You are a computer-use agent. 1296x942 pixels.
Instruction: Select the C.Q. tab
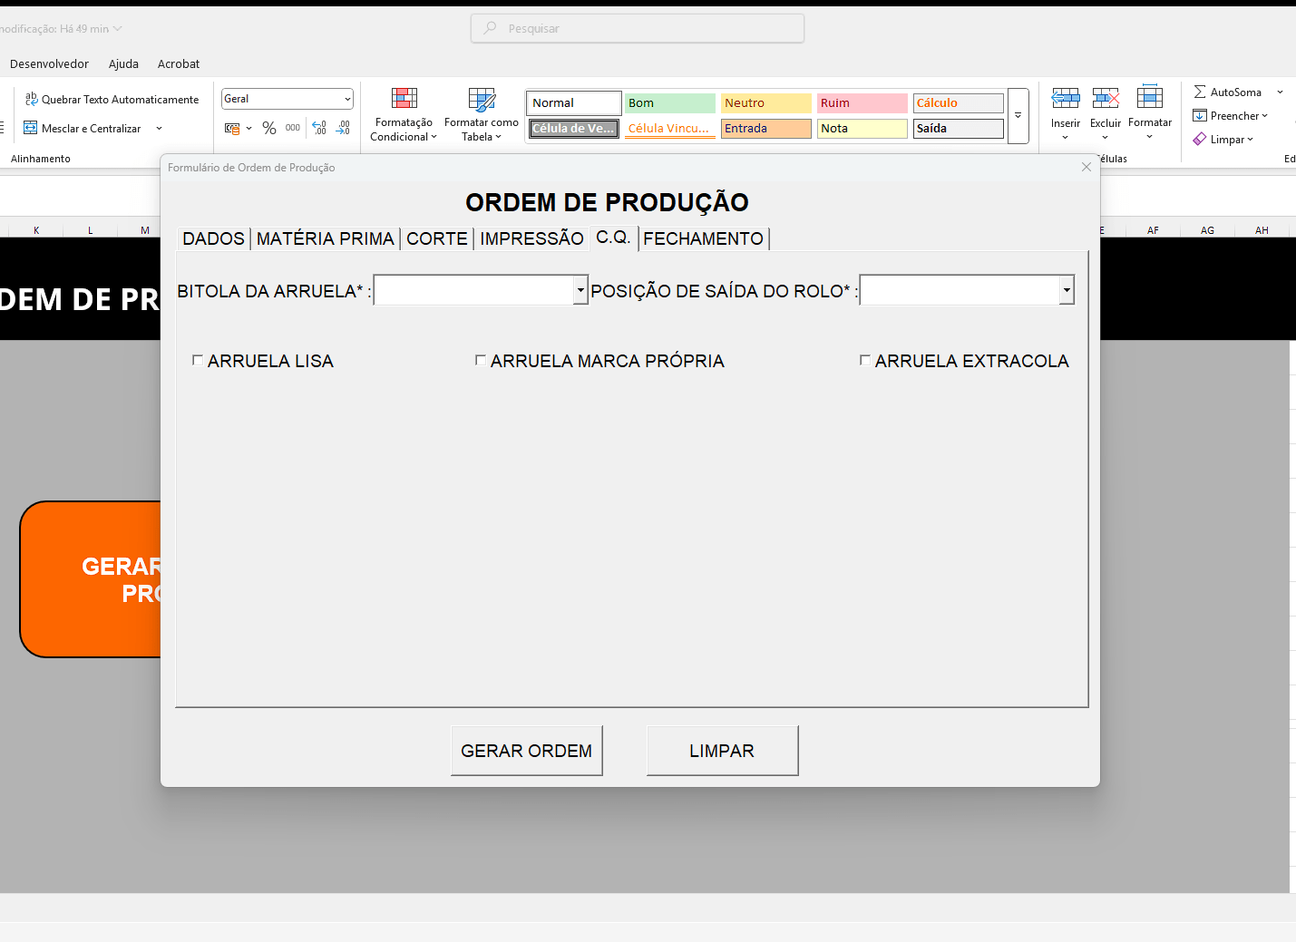point(614,238)
